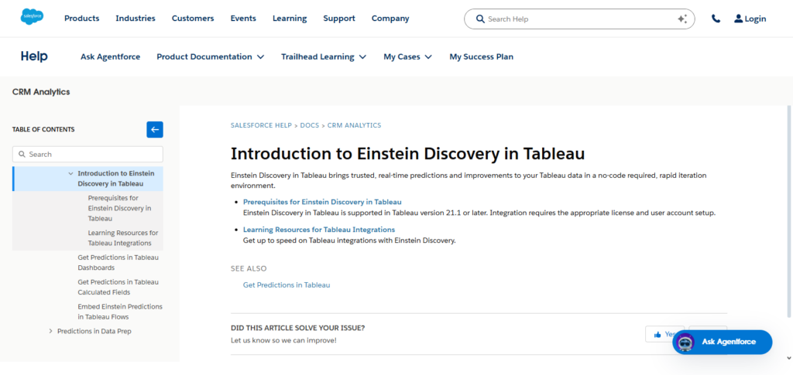Viewport: 793px width, 375px height.
Task: Open Prerequisites for Einstein Discovery article link
Action: click(322, 202)
